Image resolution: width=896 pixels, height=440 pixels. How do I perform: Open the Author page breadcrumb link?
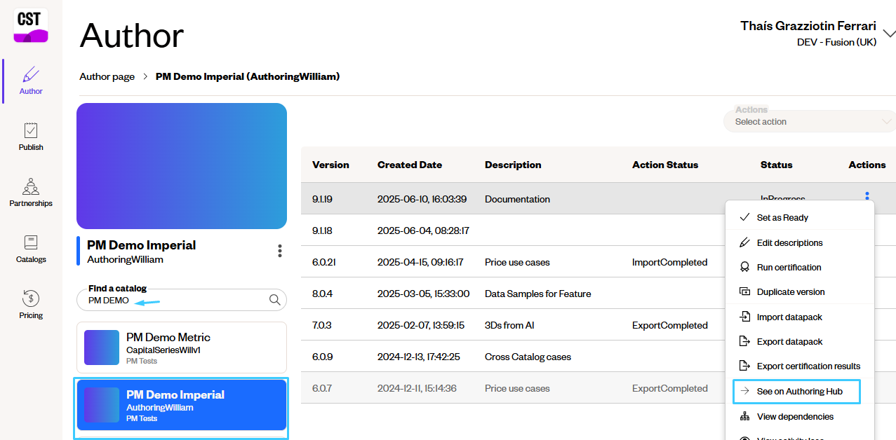pyautogui.click(x=107, y=76)
